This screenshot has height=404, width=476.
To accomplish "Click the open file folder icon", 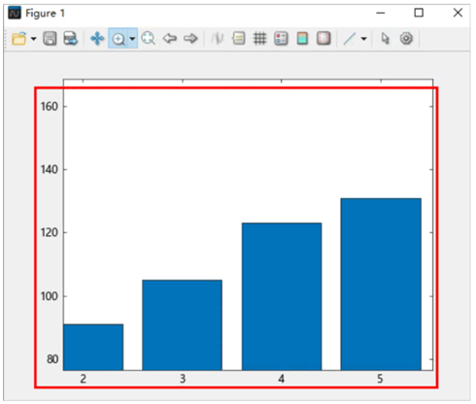I will click(x=18, y=39).
